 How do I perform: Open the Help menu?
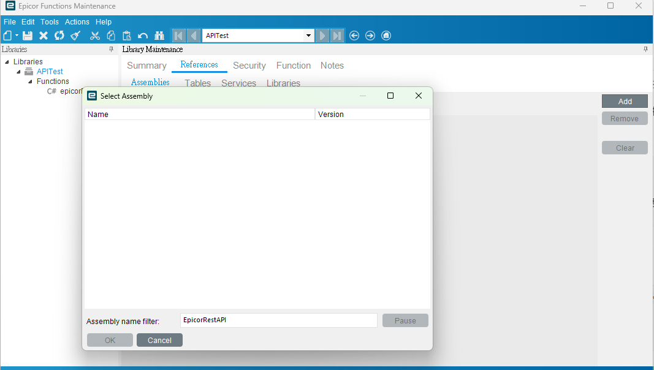click(104, 21)
